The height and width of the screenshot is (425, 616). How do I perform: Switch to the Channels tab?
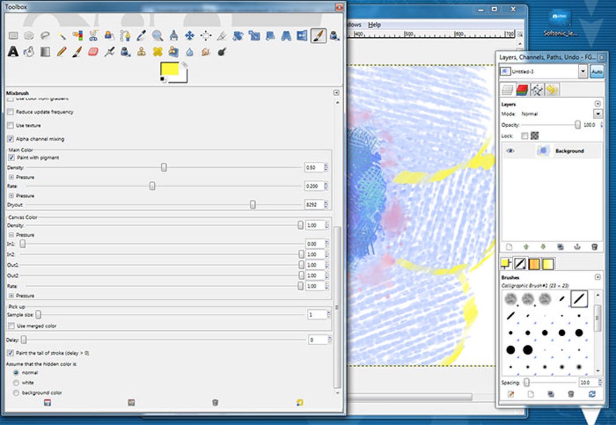click(x=522, y=90)
